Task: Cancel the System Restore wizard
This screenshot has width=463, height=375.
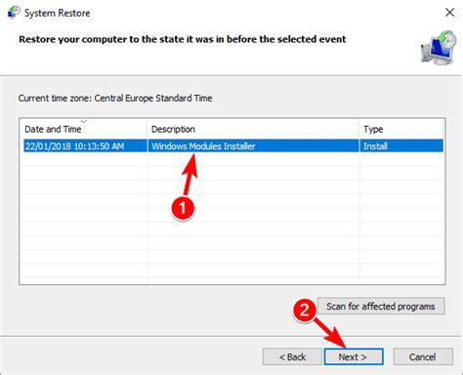Action: (423, 356)
